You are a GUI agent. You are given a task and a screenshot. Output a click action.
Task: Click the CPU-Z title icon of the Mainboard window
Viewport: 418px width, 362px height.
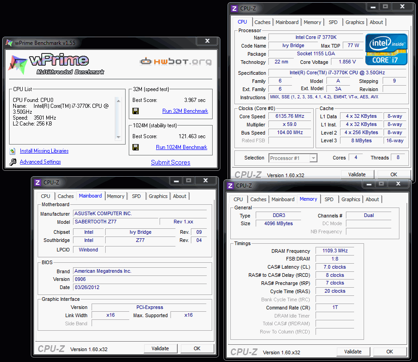38,183
